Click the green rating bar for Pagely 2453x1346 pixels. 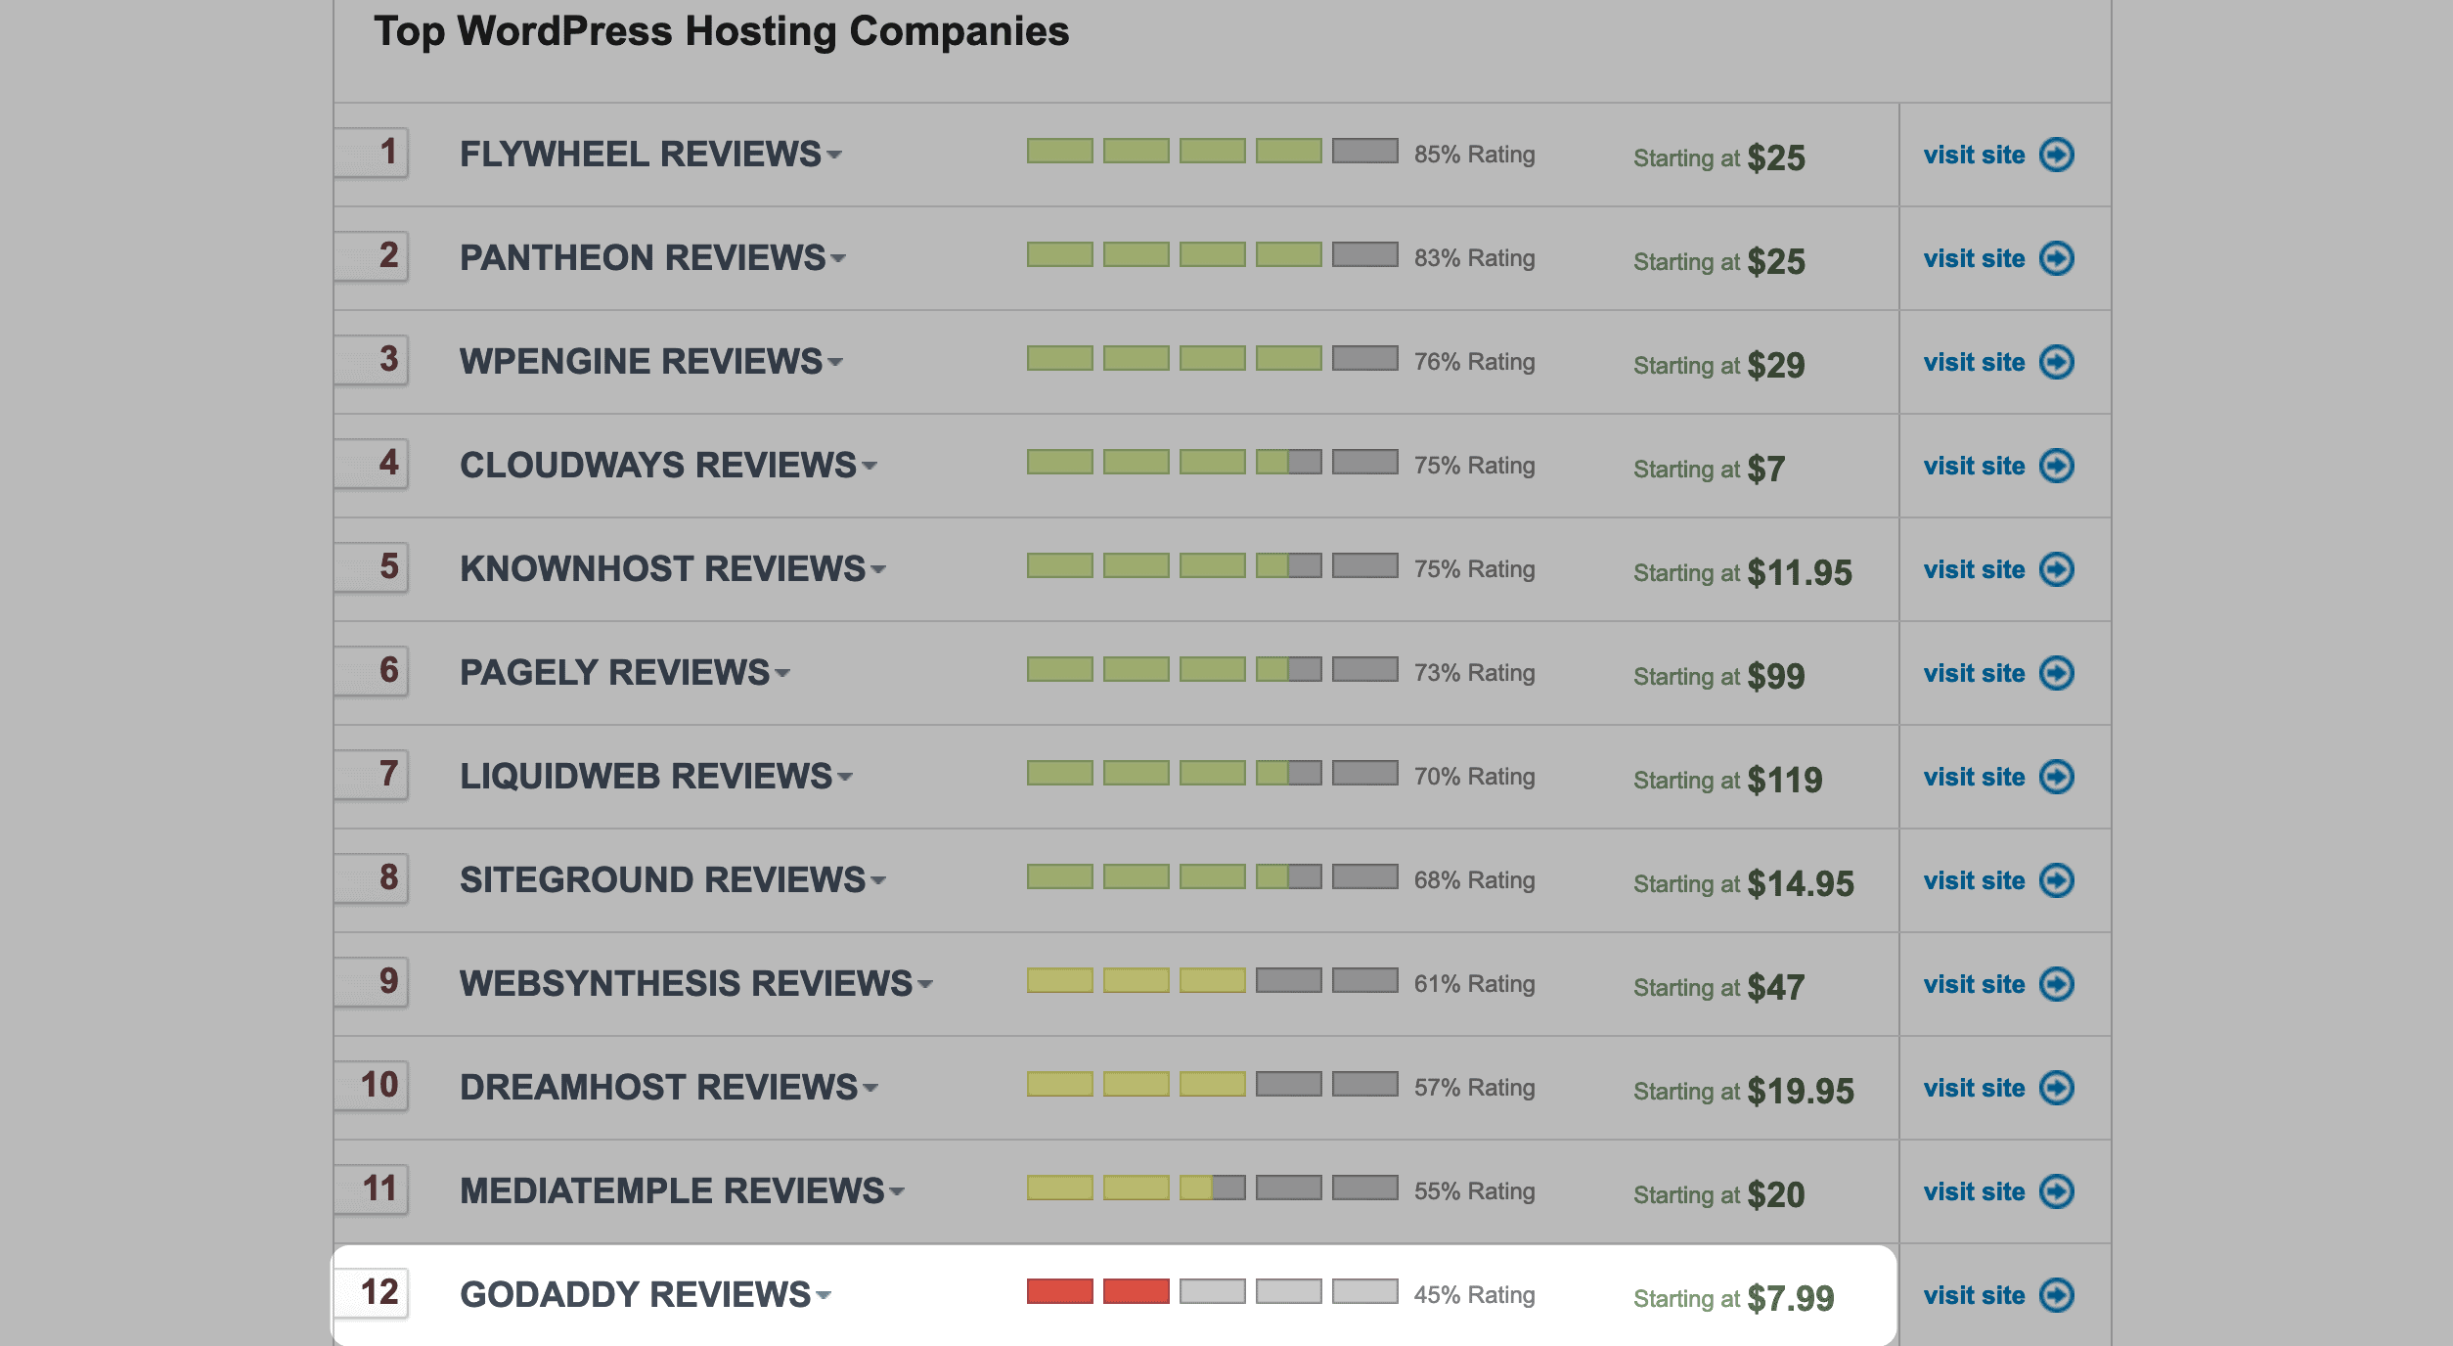(1213, 669)
